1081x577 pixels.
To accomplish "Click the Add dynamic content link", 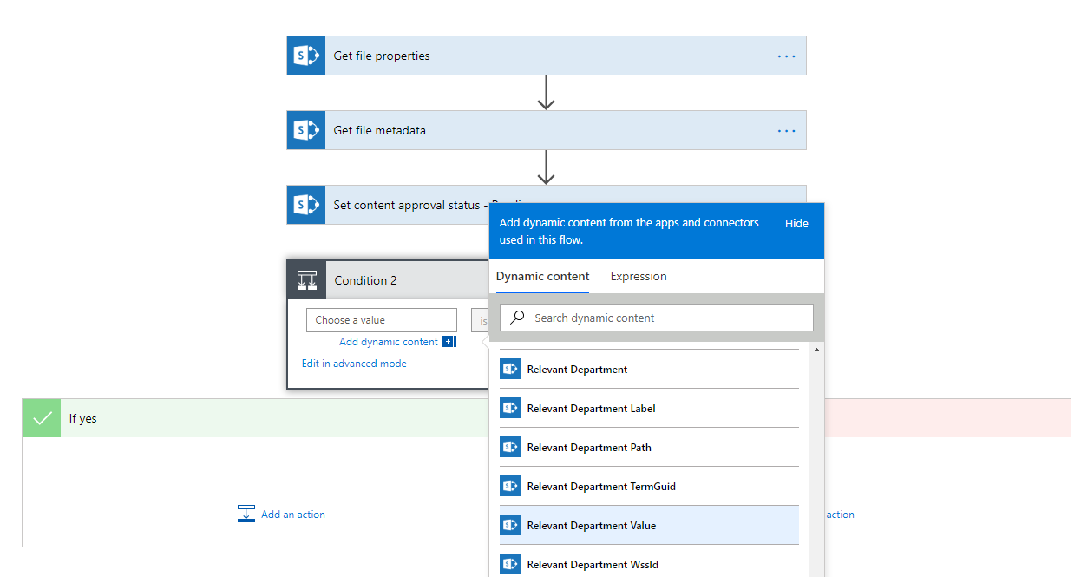I will pos(389,342).
